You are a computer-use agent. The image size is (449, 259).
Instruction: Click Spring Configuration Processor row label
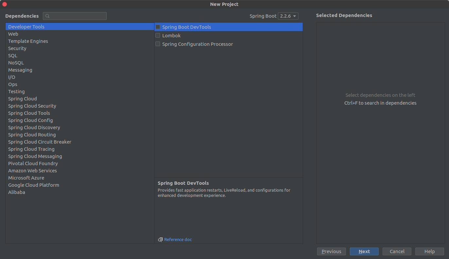coord(198,44)
